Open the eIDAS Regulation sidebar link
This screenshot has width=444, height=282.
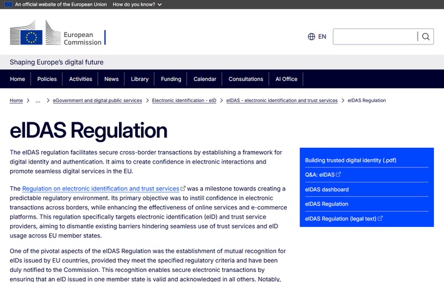[x=326, y=204]
